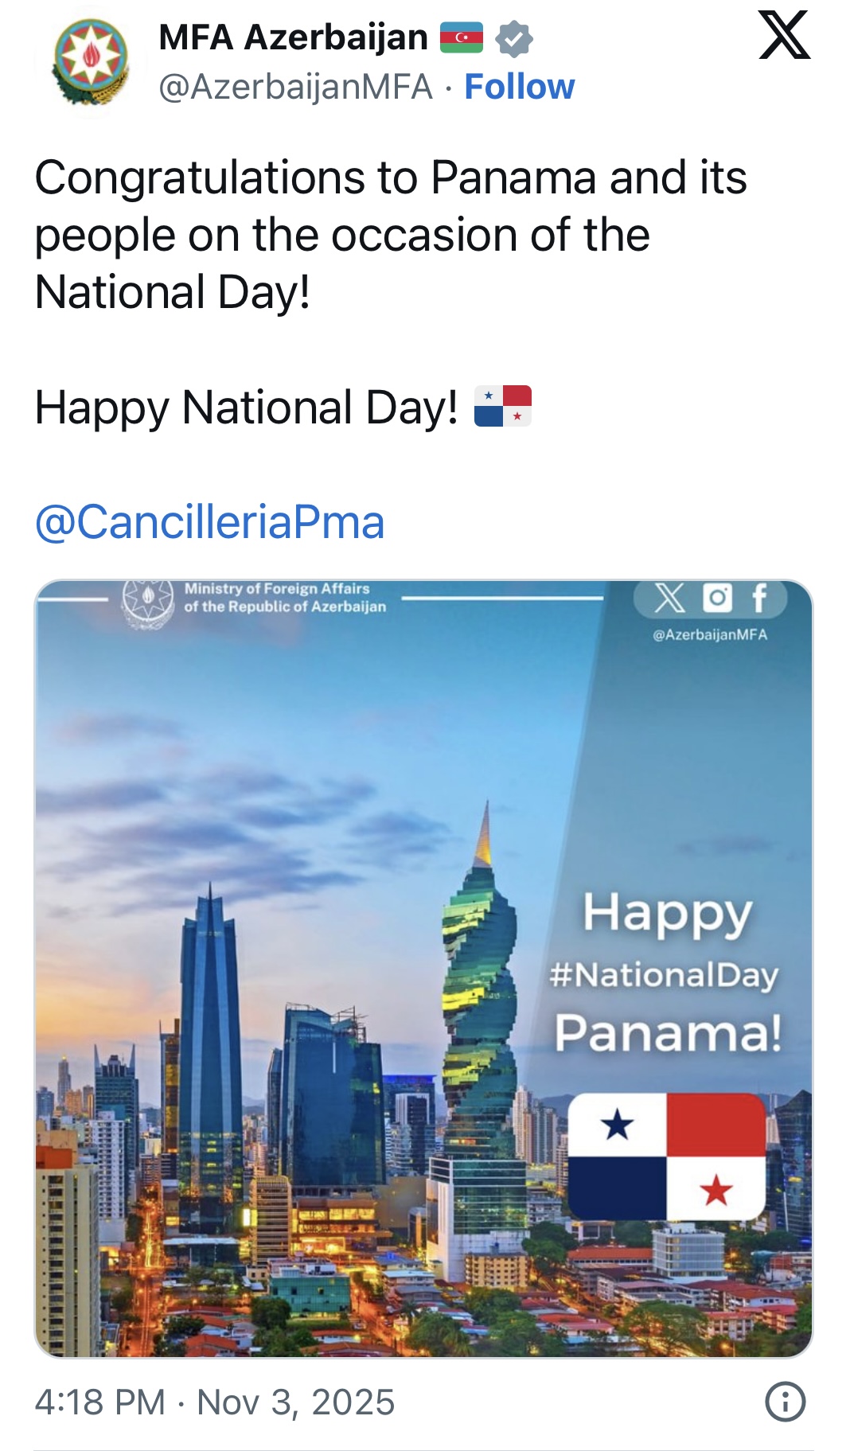Viewport: 850px width, 1451px height.
Task: Click the Panama flag graphic in image
Action: [667, 1157]
